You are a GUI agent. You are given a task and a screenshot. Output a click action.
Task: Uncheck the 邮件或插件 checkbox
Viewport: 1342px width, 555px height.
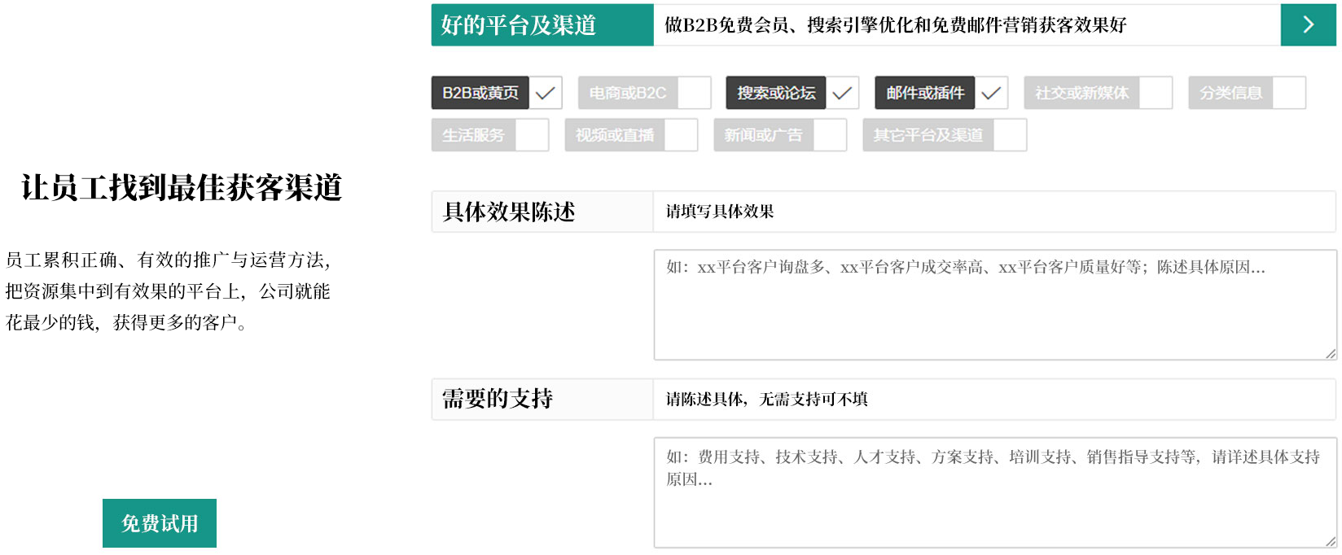coord(991,93)
